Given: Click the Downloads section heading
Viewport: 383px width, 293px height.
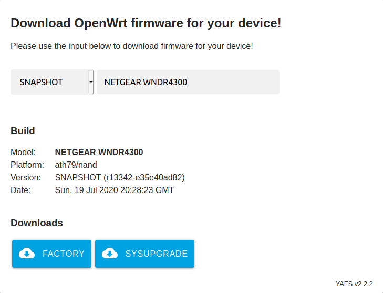Looking at the screenshot, I should click(x=37, y=223).
